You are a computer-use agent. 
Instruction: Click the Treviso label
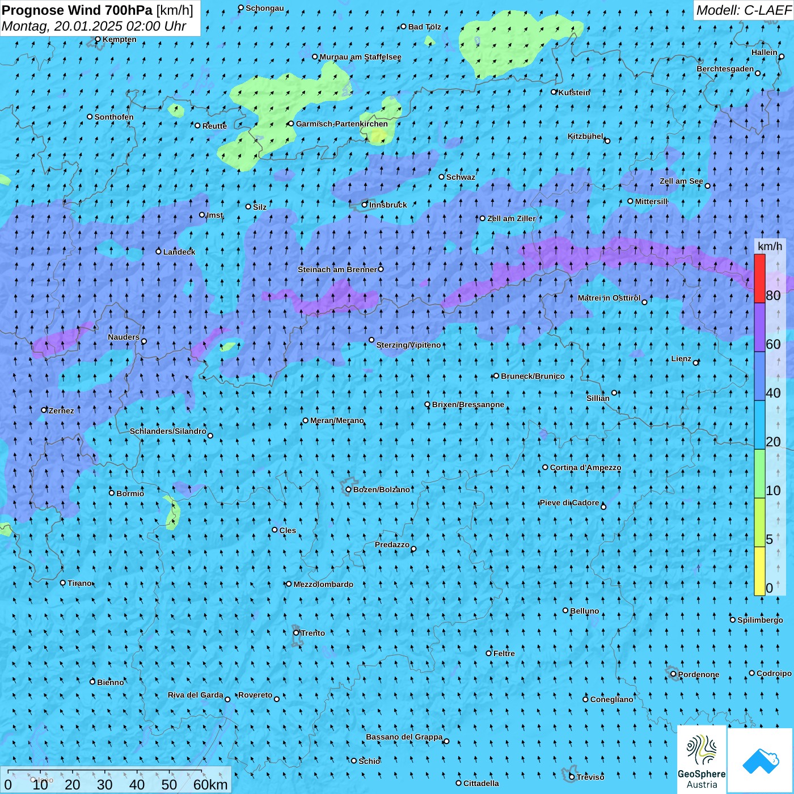(x=590, y=777)
